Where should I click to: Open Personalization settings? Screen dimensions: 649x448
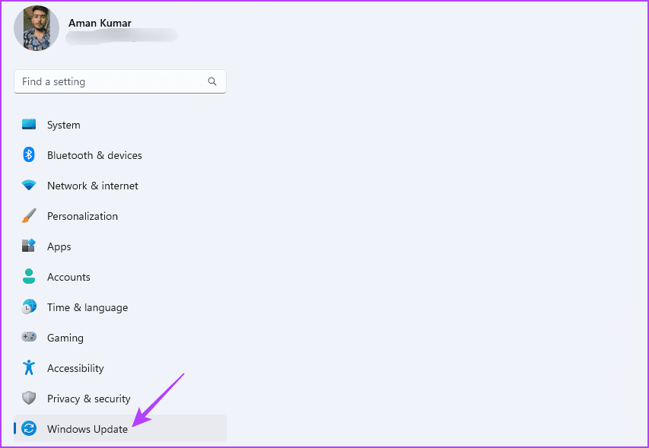[82, 215]
